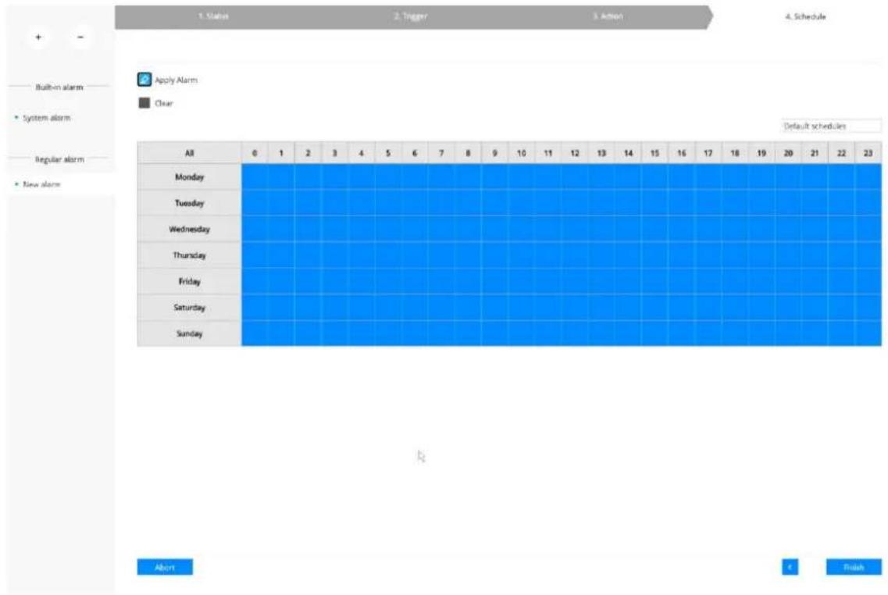Select the Friday row header

[x=189, y=281]
